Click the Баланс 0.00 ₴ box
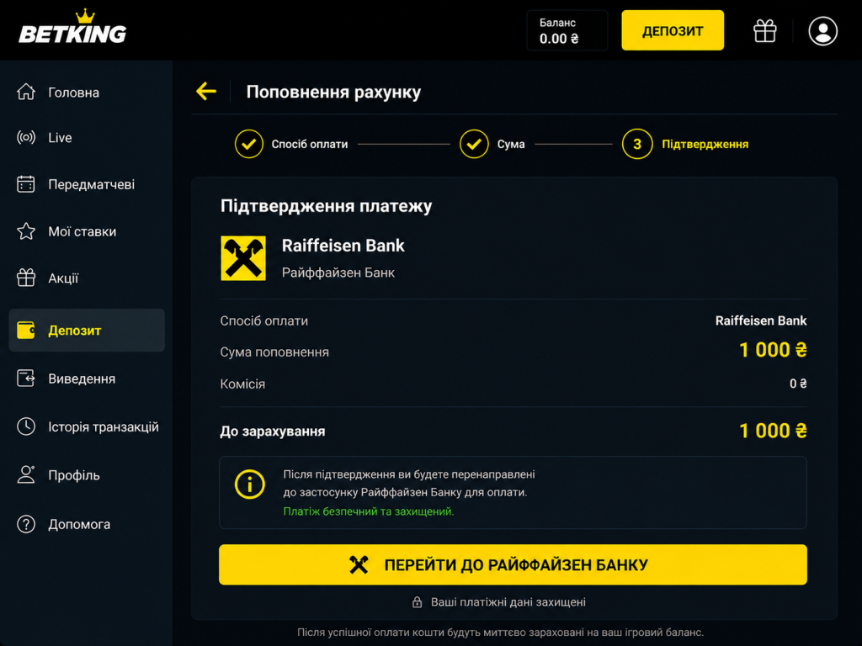 tap(567, 30)
